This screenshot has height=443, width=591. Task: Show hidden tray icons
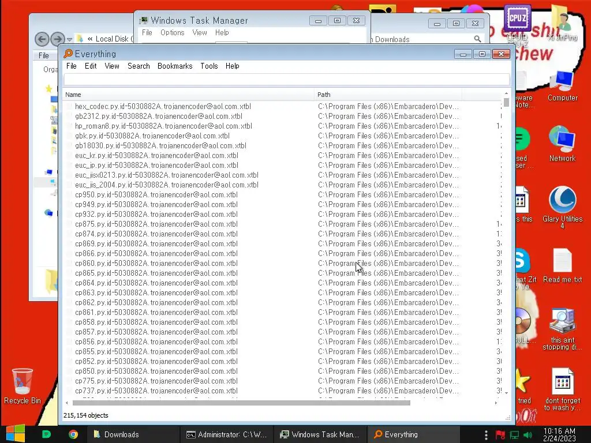[486, 435]
